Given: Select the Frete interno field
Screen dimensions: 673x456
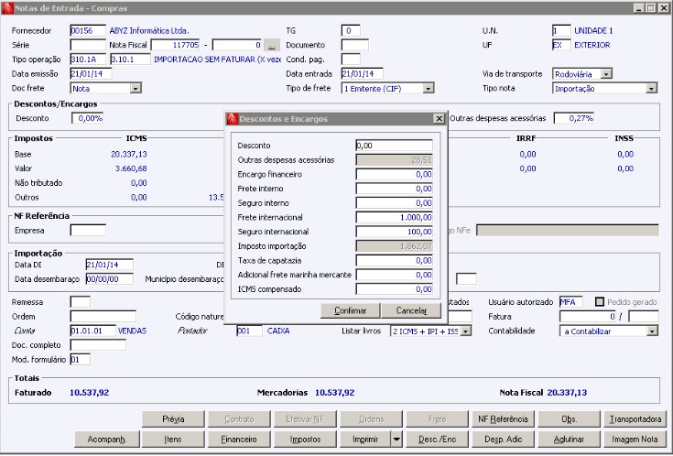Looking at the screenshot, I should pos(394,189).
